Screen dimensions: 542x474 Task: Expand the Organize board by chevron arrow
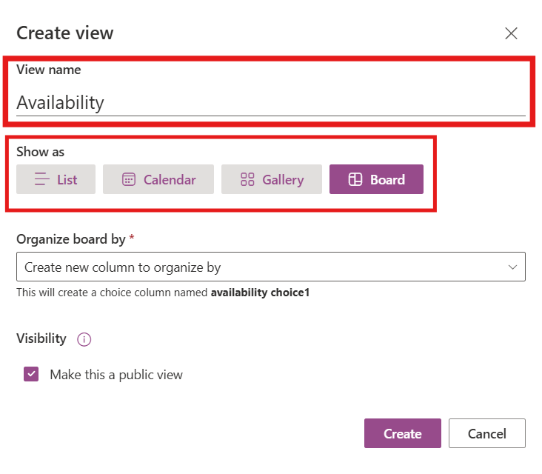[x=512, y=267]
